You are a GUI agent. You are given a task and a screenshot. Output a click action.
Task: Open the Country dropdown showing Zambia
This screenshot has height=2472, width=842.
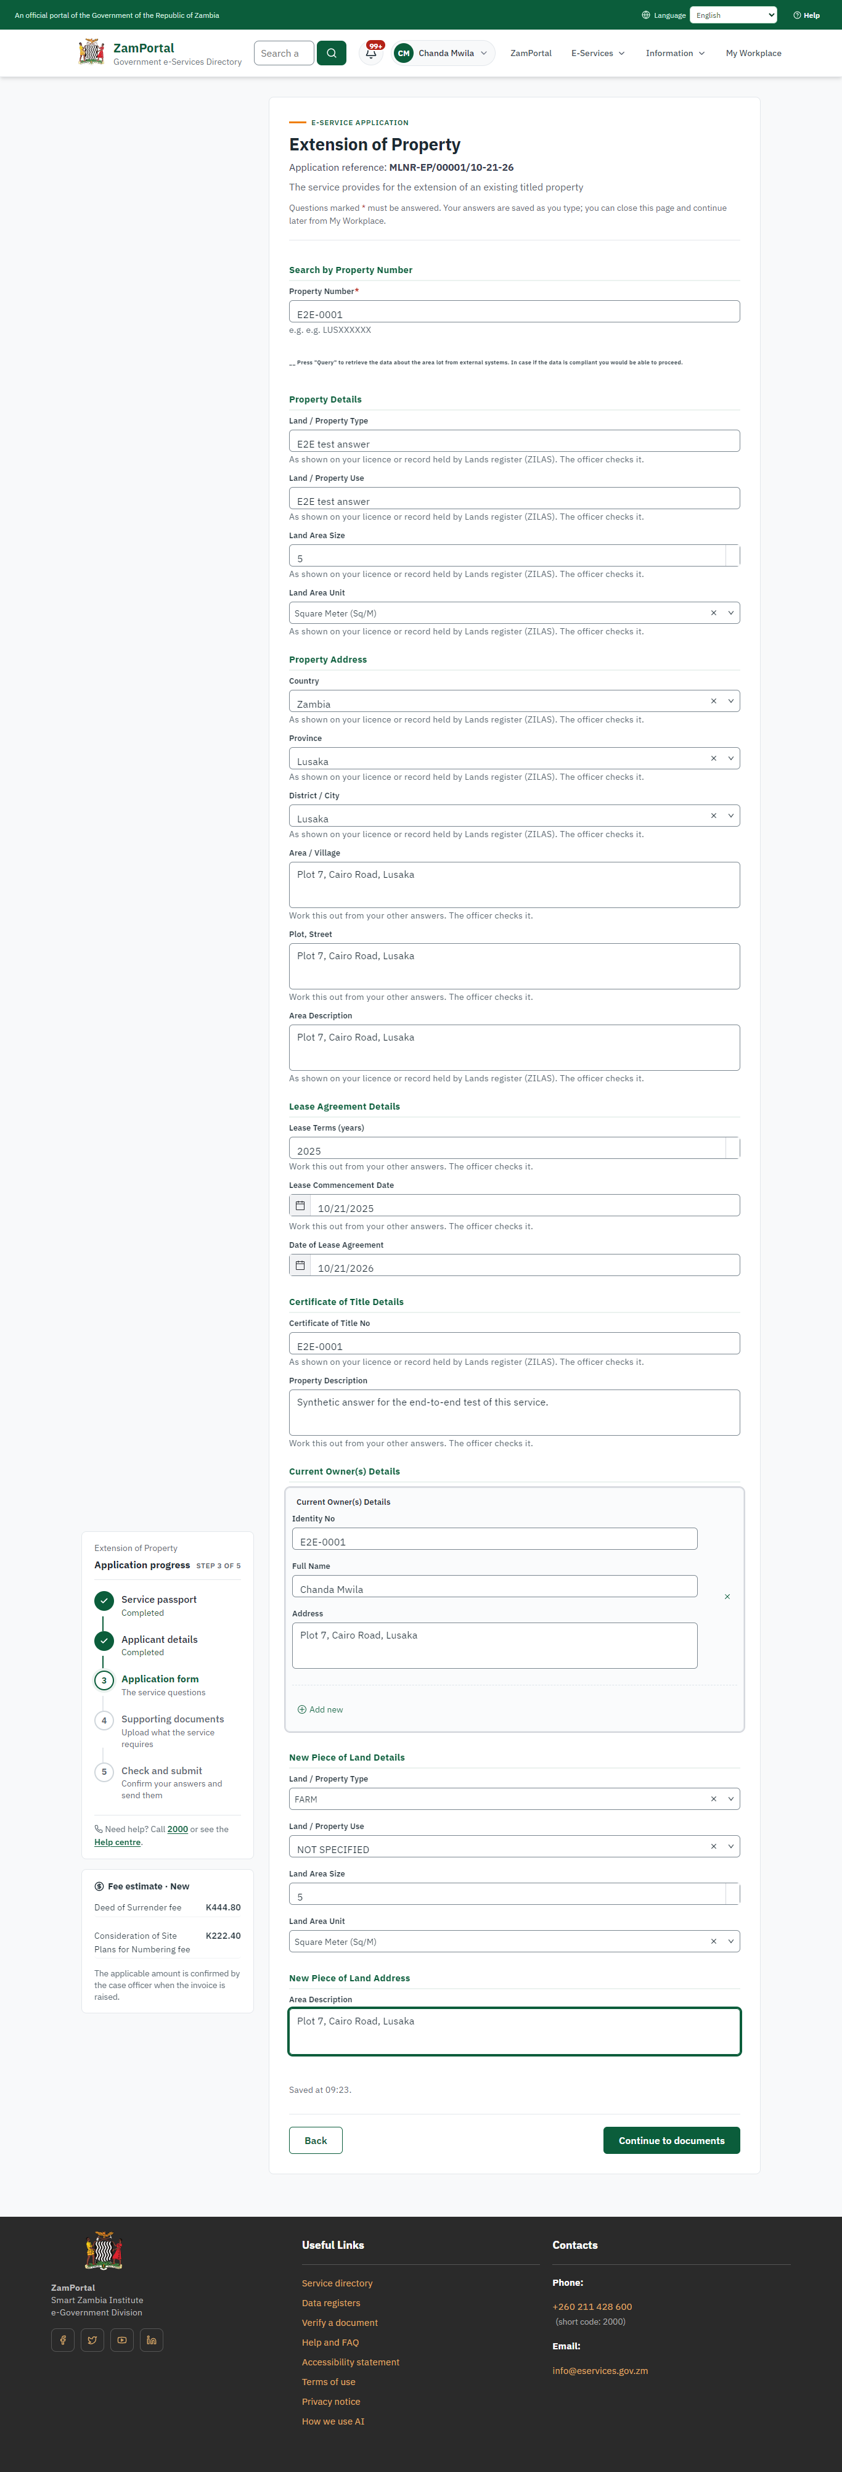(731, 700)
